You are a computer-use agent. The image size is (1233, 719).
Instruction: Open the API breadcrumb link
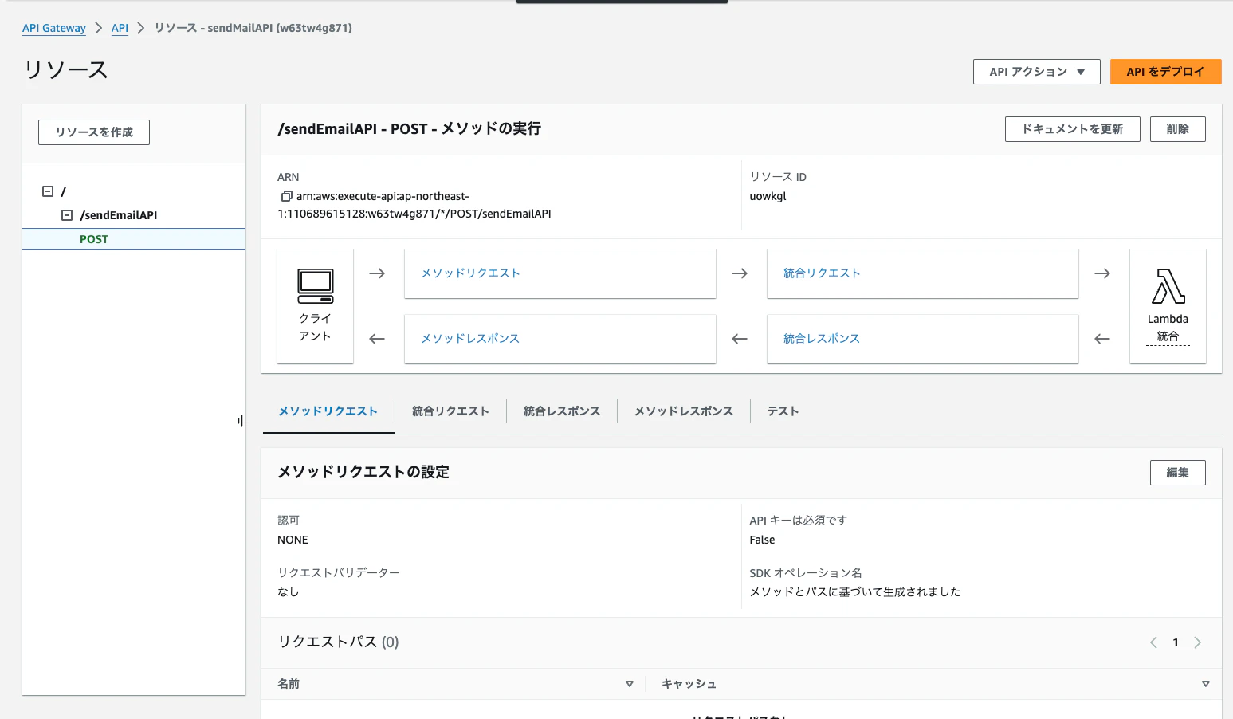120,28
